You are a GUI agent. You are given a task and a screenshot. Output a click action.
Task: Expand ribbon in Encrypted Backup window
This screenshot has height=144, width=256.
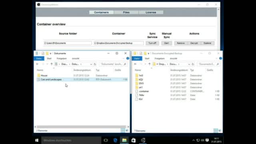pos(216,58)
